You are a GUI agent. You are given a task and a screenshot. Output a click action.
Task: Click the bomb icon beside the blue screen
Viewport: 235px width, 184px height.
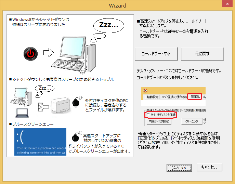pos(75,137)
